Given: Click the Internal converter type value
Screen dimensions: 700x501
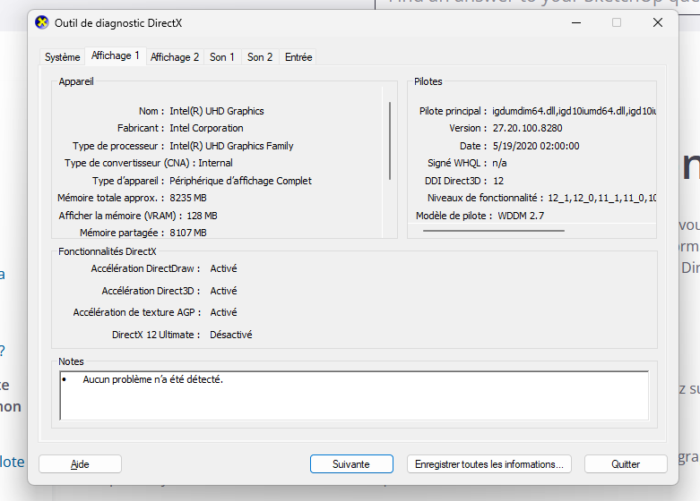Looking at the screenshot, I should point(215,163).
